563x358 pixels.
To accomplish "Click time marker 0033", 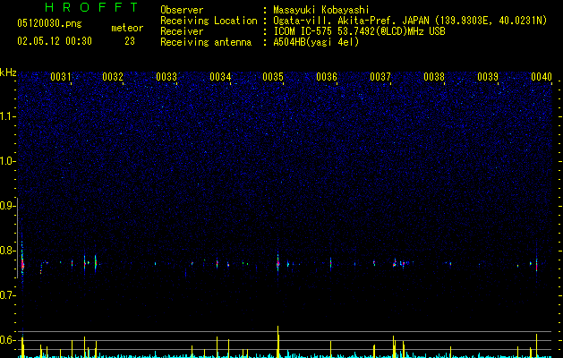I will 166,77.
